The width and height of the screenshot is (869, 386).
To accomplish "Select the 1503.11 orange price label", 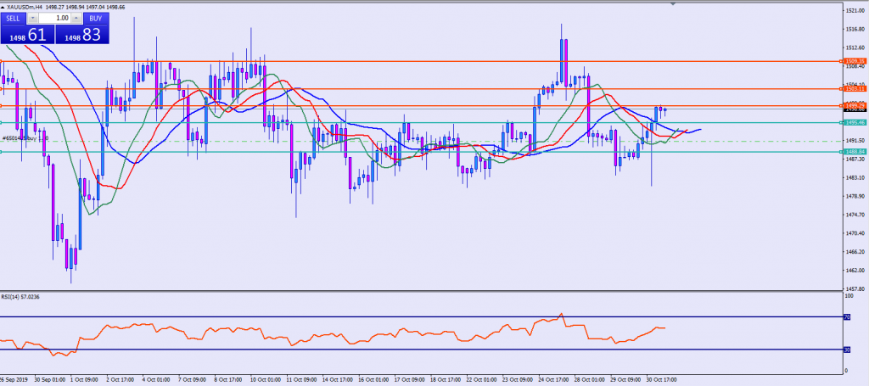I will (x=855, y=88).
